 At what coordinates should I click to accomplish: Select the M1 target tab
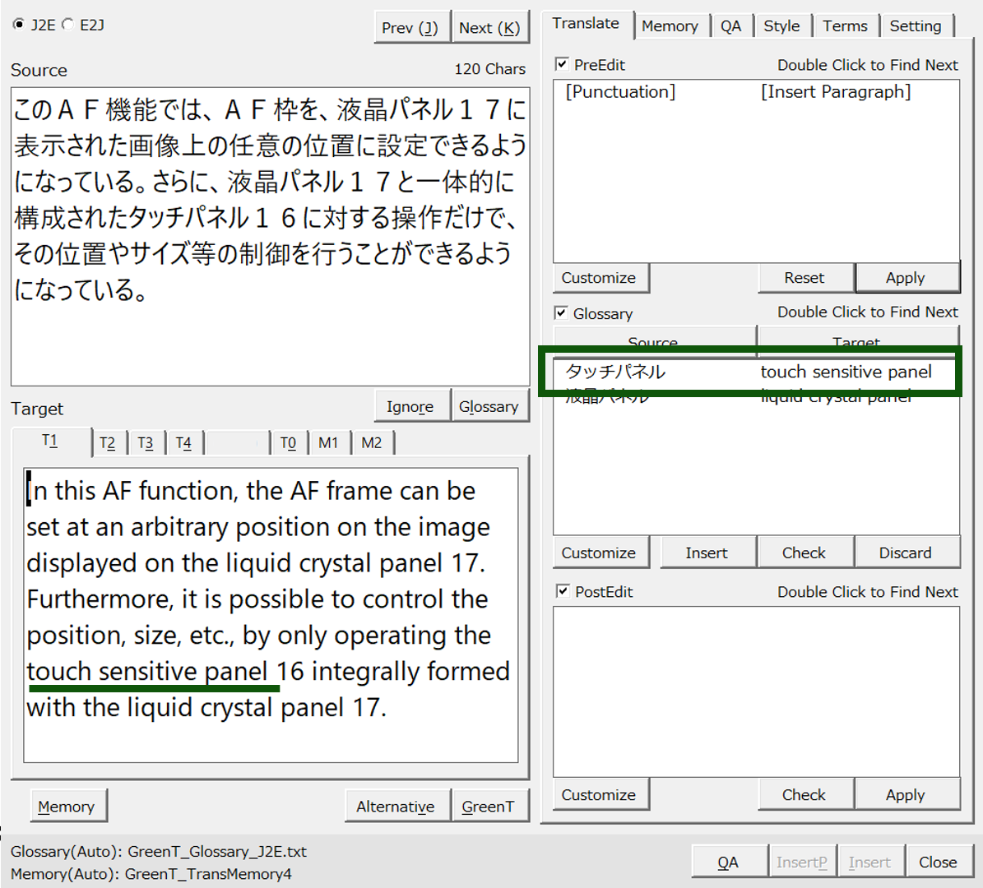click(x=328, y=443)
